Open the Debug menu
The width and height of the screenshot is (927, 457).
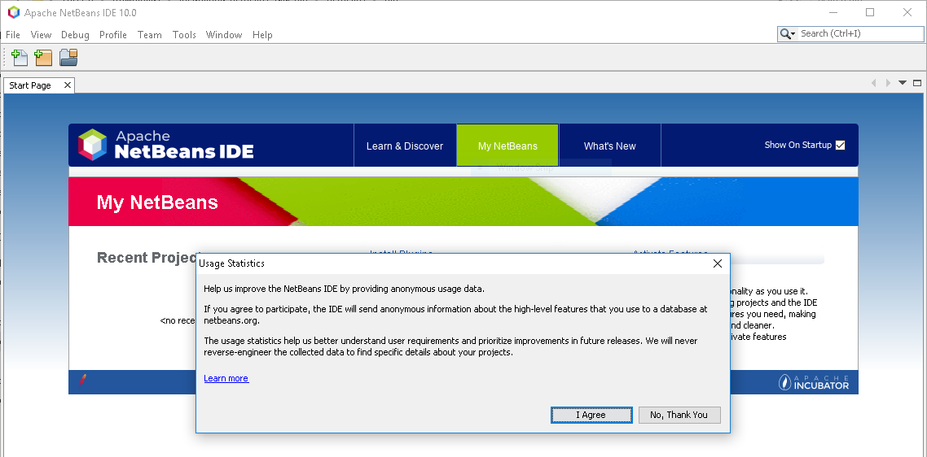(x=75, y=35)
